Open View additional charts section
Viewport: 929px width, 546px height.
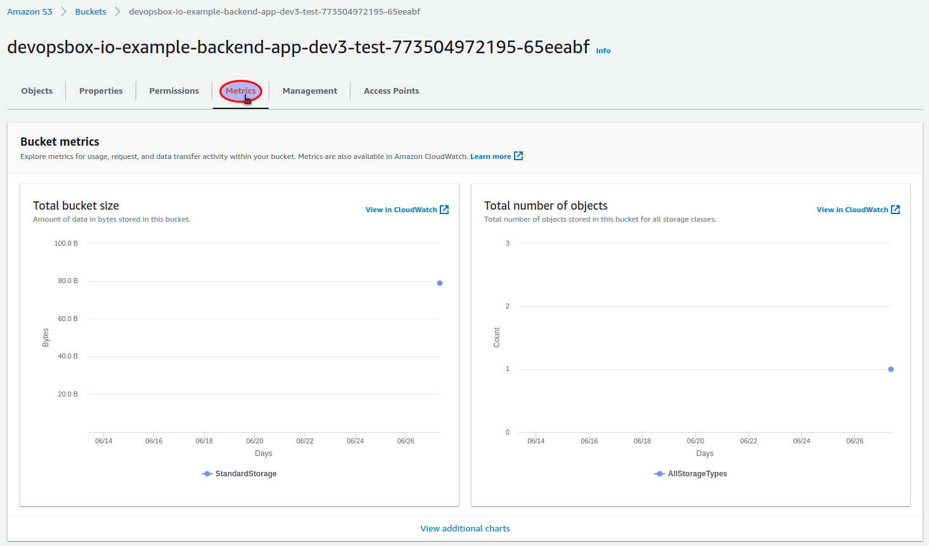[x=465, y=528]
